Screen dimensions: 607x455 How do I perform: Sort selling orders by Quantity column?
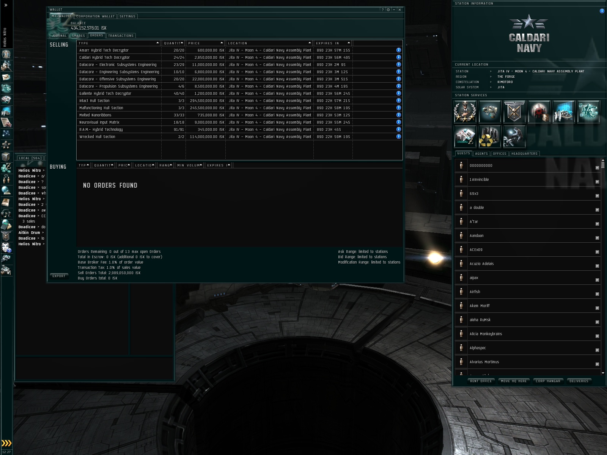pyautogui.click(x=173, y=43)
